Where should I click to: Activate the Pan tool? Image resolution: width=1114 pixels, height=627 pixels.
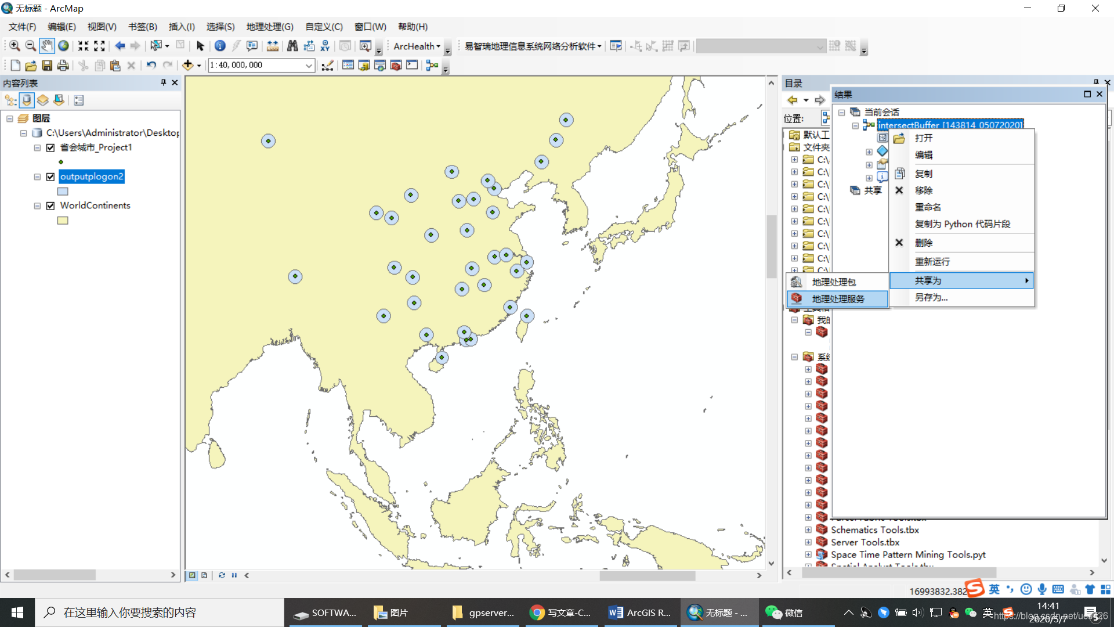coord(47,46)
